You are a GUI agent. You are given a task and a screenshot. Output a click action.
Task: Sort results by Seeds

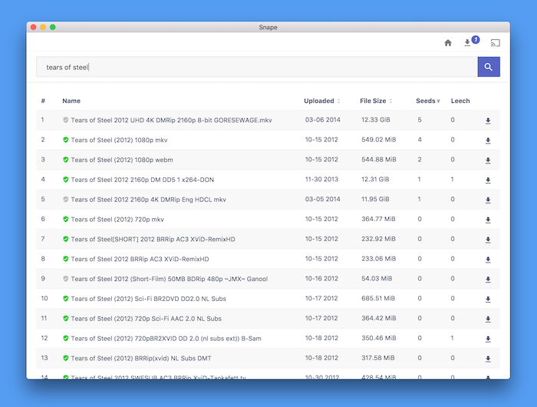tap(428, 101)
